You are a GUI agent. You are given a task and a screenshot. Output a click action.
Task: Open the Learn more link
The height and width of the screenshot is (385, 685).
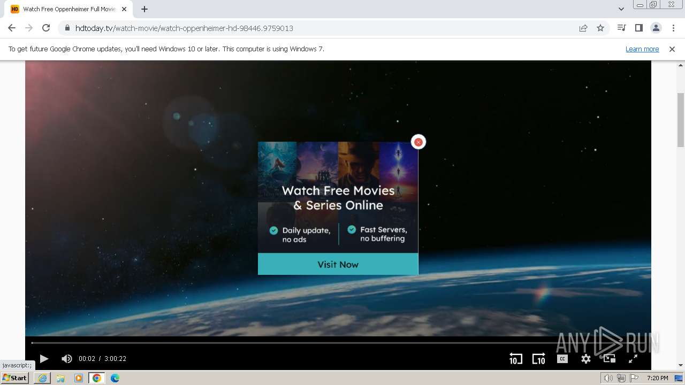pyautogui.click(x=642, y=49)
